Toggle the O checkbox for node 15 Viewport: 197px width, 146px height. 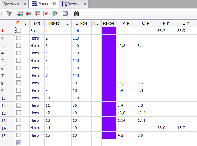(19, 135)
